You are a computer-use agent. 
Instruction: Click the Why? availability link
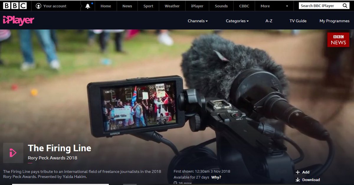216,177
